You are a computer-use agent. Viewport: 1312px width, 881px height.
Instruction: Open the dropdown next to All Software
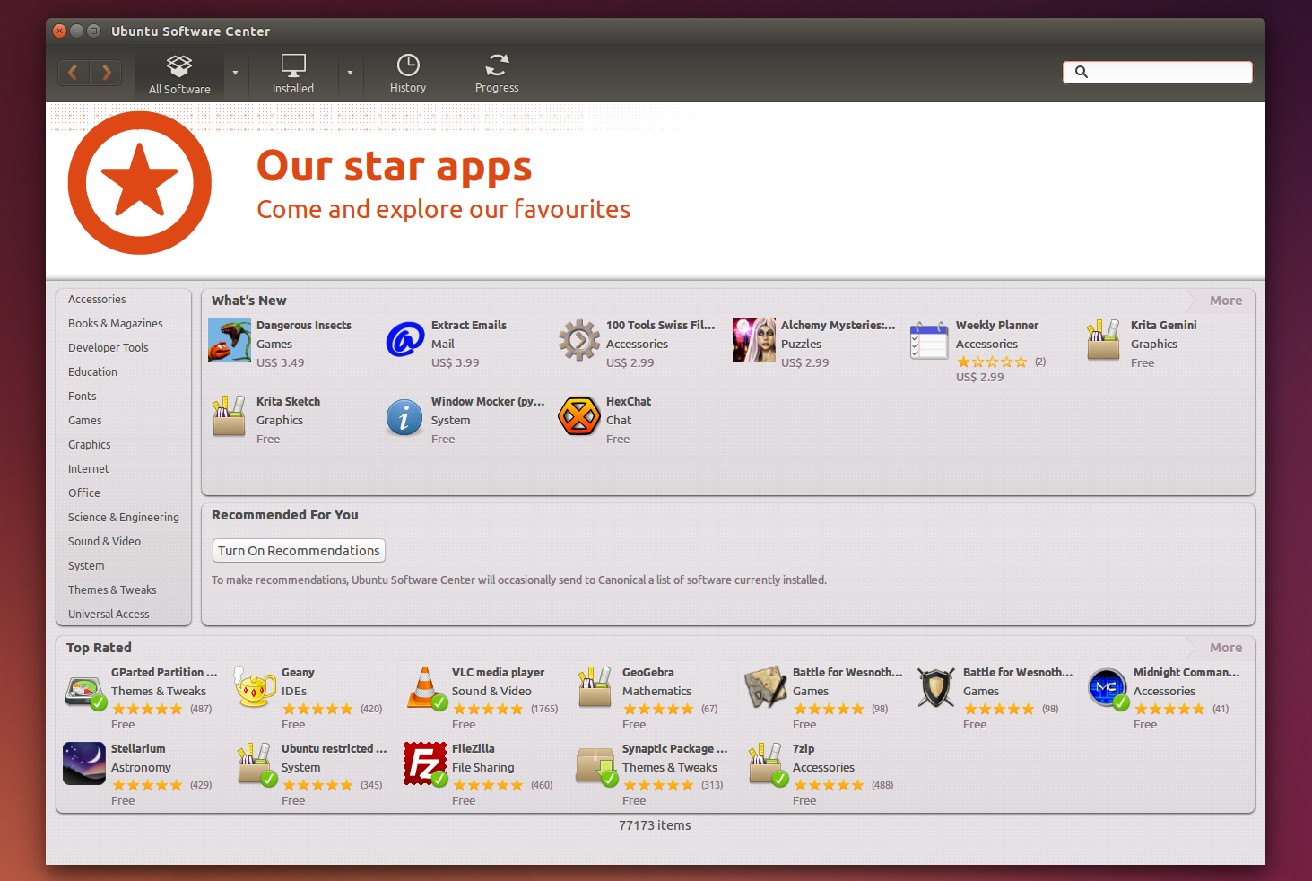tap(235, 74)
